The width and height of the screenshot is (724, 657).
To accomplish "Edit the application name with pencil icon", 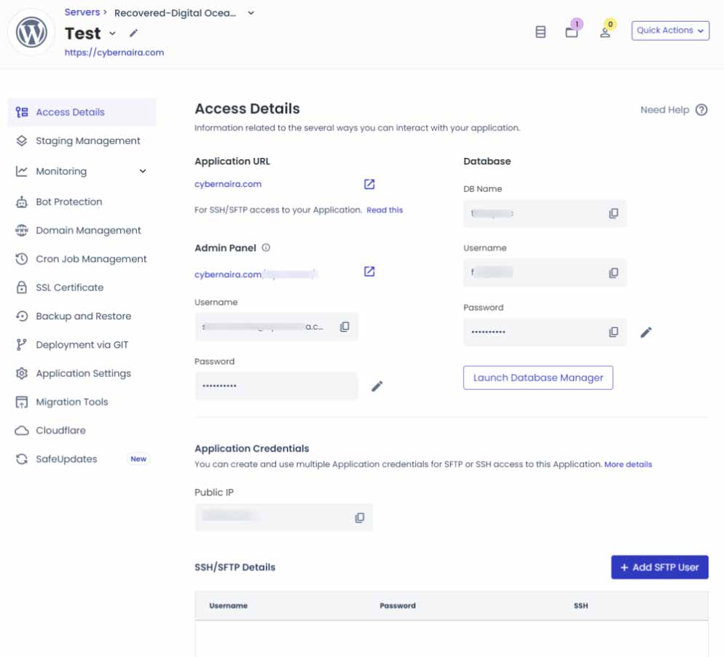I will coord(133,33).
